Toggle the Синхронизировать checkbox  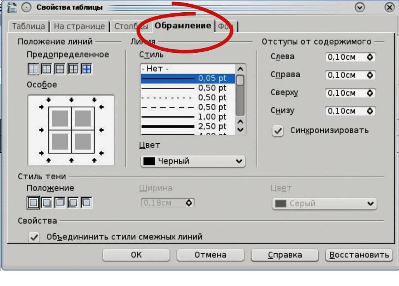(x=278, y=131)
